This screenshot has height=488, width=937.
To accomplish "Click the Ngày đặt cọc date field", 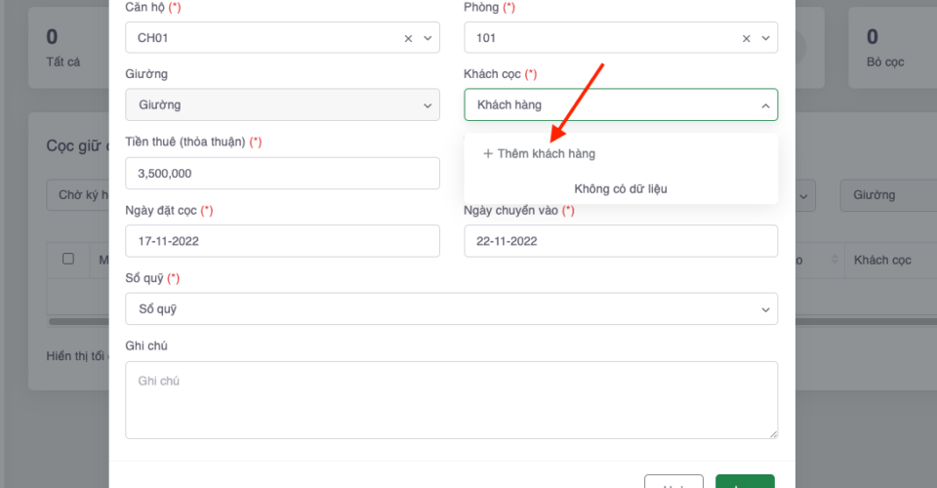I will pyautogui.click(x=282, y=241).
